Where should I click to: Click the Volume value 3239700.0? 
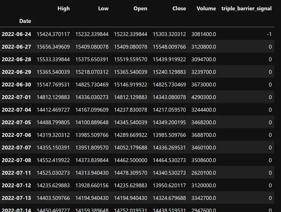coord(204,72)
